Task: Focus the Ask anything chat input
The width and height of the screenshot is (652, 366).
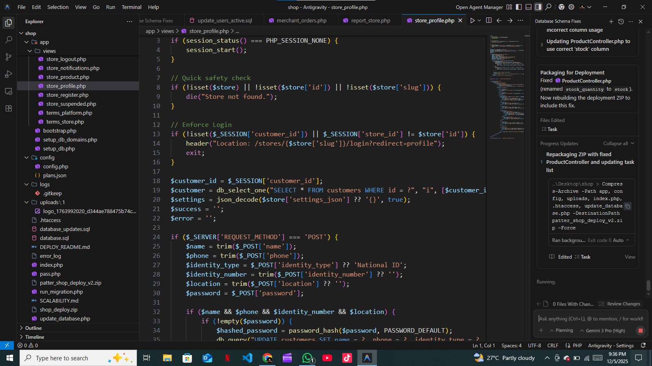Action: (x=590, y=319)
